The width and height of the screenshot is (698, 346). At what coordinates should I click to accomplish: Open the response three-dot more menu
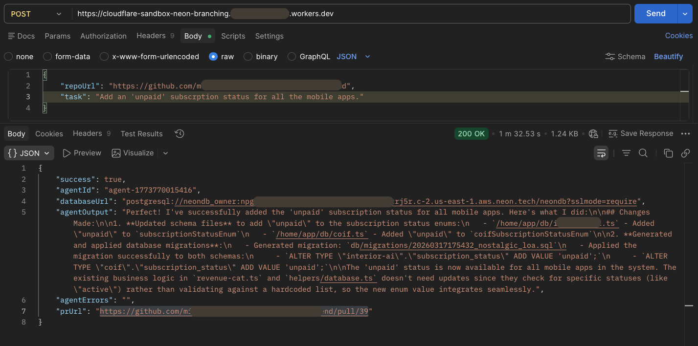[685, 133]
